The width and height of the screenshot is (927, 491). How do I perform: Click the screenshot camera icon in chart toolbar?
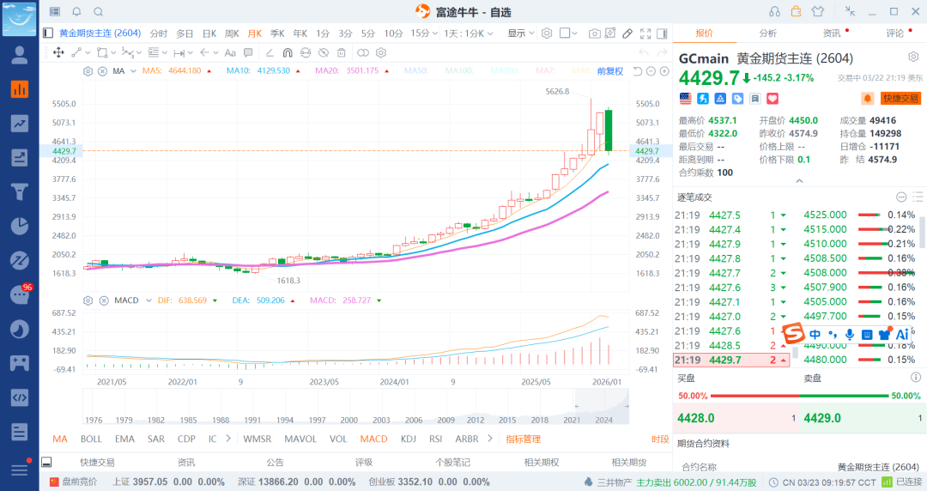tap(594, 33)
